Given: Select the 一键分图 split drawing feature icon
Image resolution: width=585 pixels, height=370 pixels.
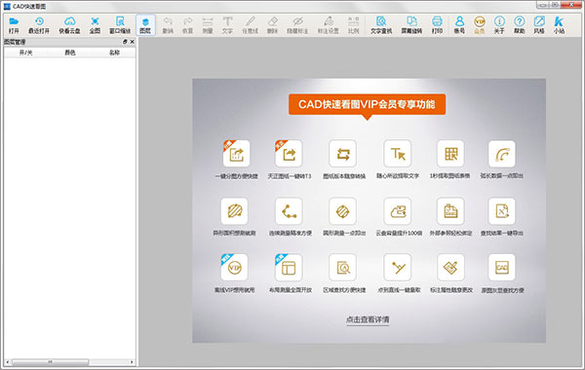Looking at the screenshot, I should [x=236, y=154].
